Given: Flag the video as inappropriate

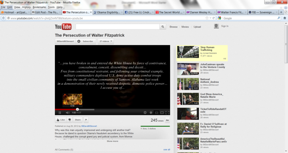Looking at the screenshot, I should pos(86,120).
